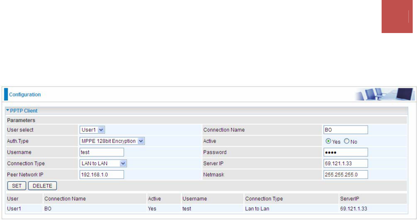Open the User select dropdown
This screenshot has height=220, width=417.
coord(92,130)
